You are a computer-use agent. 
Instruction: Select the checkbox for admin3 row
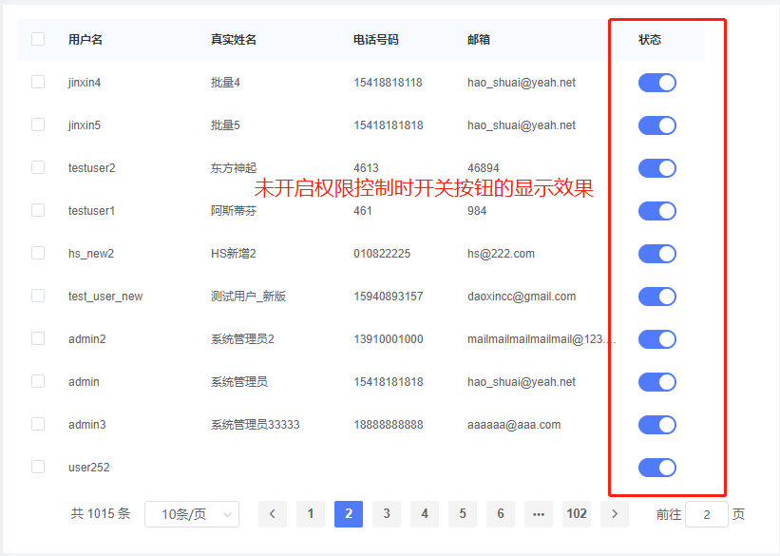click(x=38, y=424)
